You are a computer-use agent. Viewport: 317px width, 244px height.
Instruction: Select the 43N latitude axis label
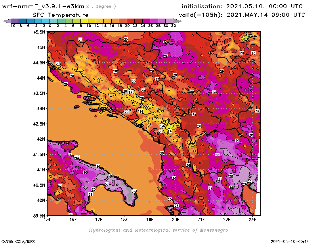tap(41, 109)
